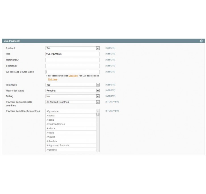Select Antarctica in the countries list
The width and height of the screenshot is (206, 194).
coord(71,141)
